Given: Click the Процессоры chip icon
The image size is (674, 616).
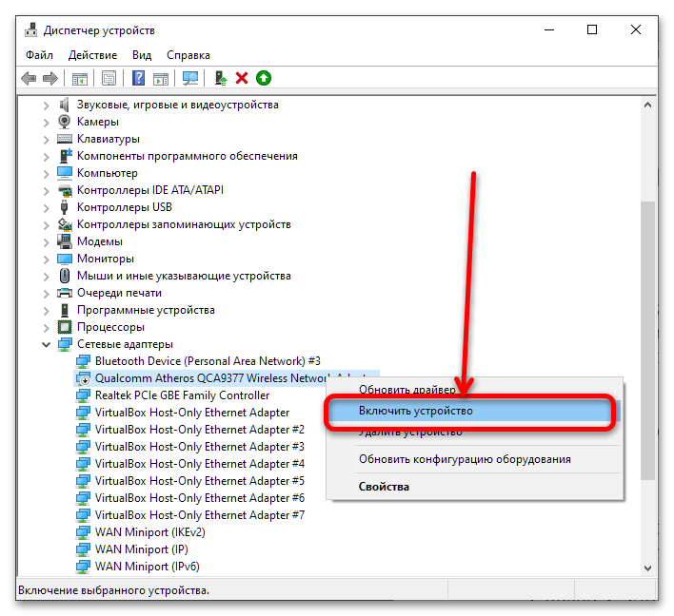Looking at the screenshot, I should pos(65,327).
